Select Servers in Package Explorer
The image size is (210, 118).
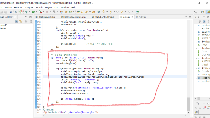pos(3,28)
